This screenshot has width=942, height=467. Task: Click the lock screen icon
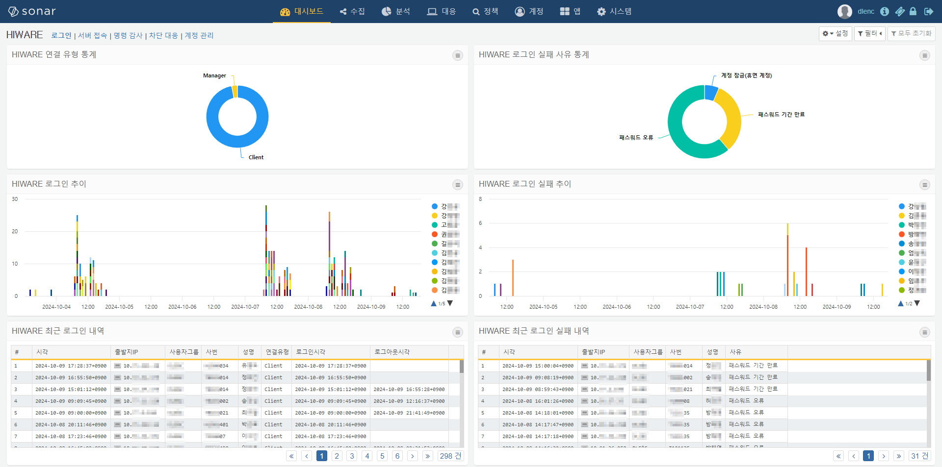tap(913, 11)
